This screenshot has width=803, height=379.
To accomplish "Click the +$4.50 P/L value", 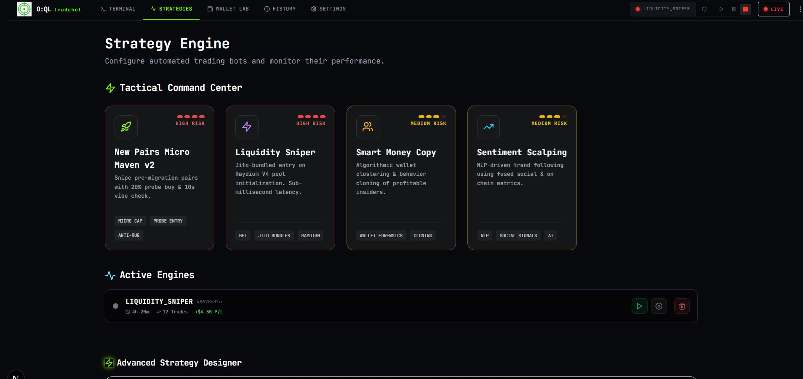I will (209, 312).
